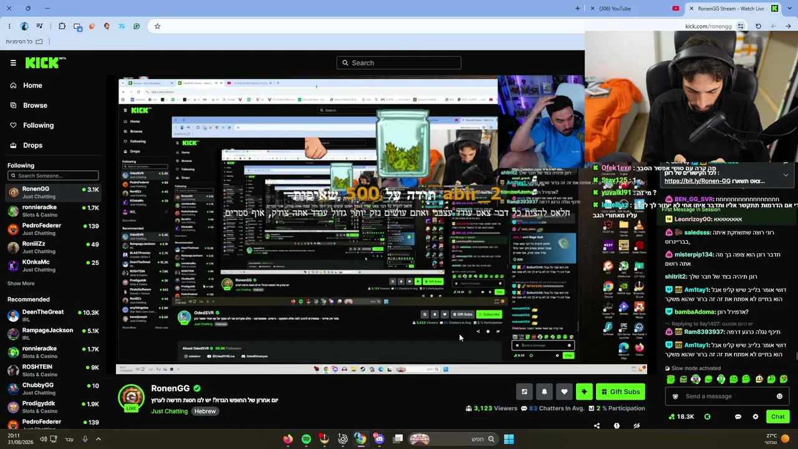Click the Gift Subs button
Screen dimensions: 798x449
click(619, 392)
